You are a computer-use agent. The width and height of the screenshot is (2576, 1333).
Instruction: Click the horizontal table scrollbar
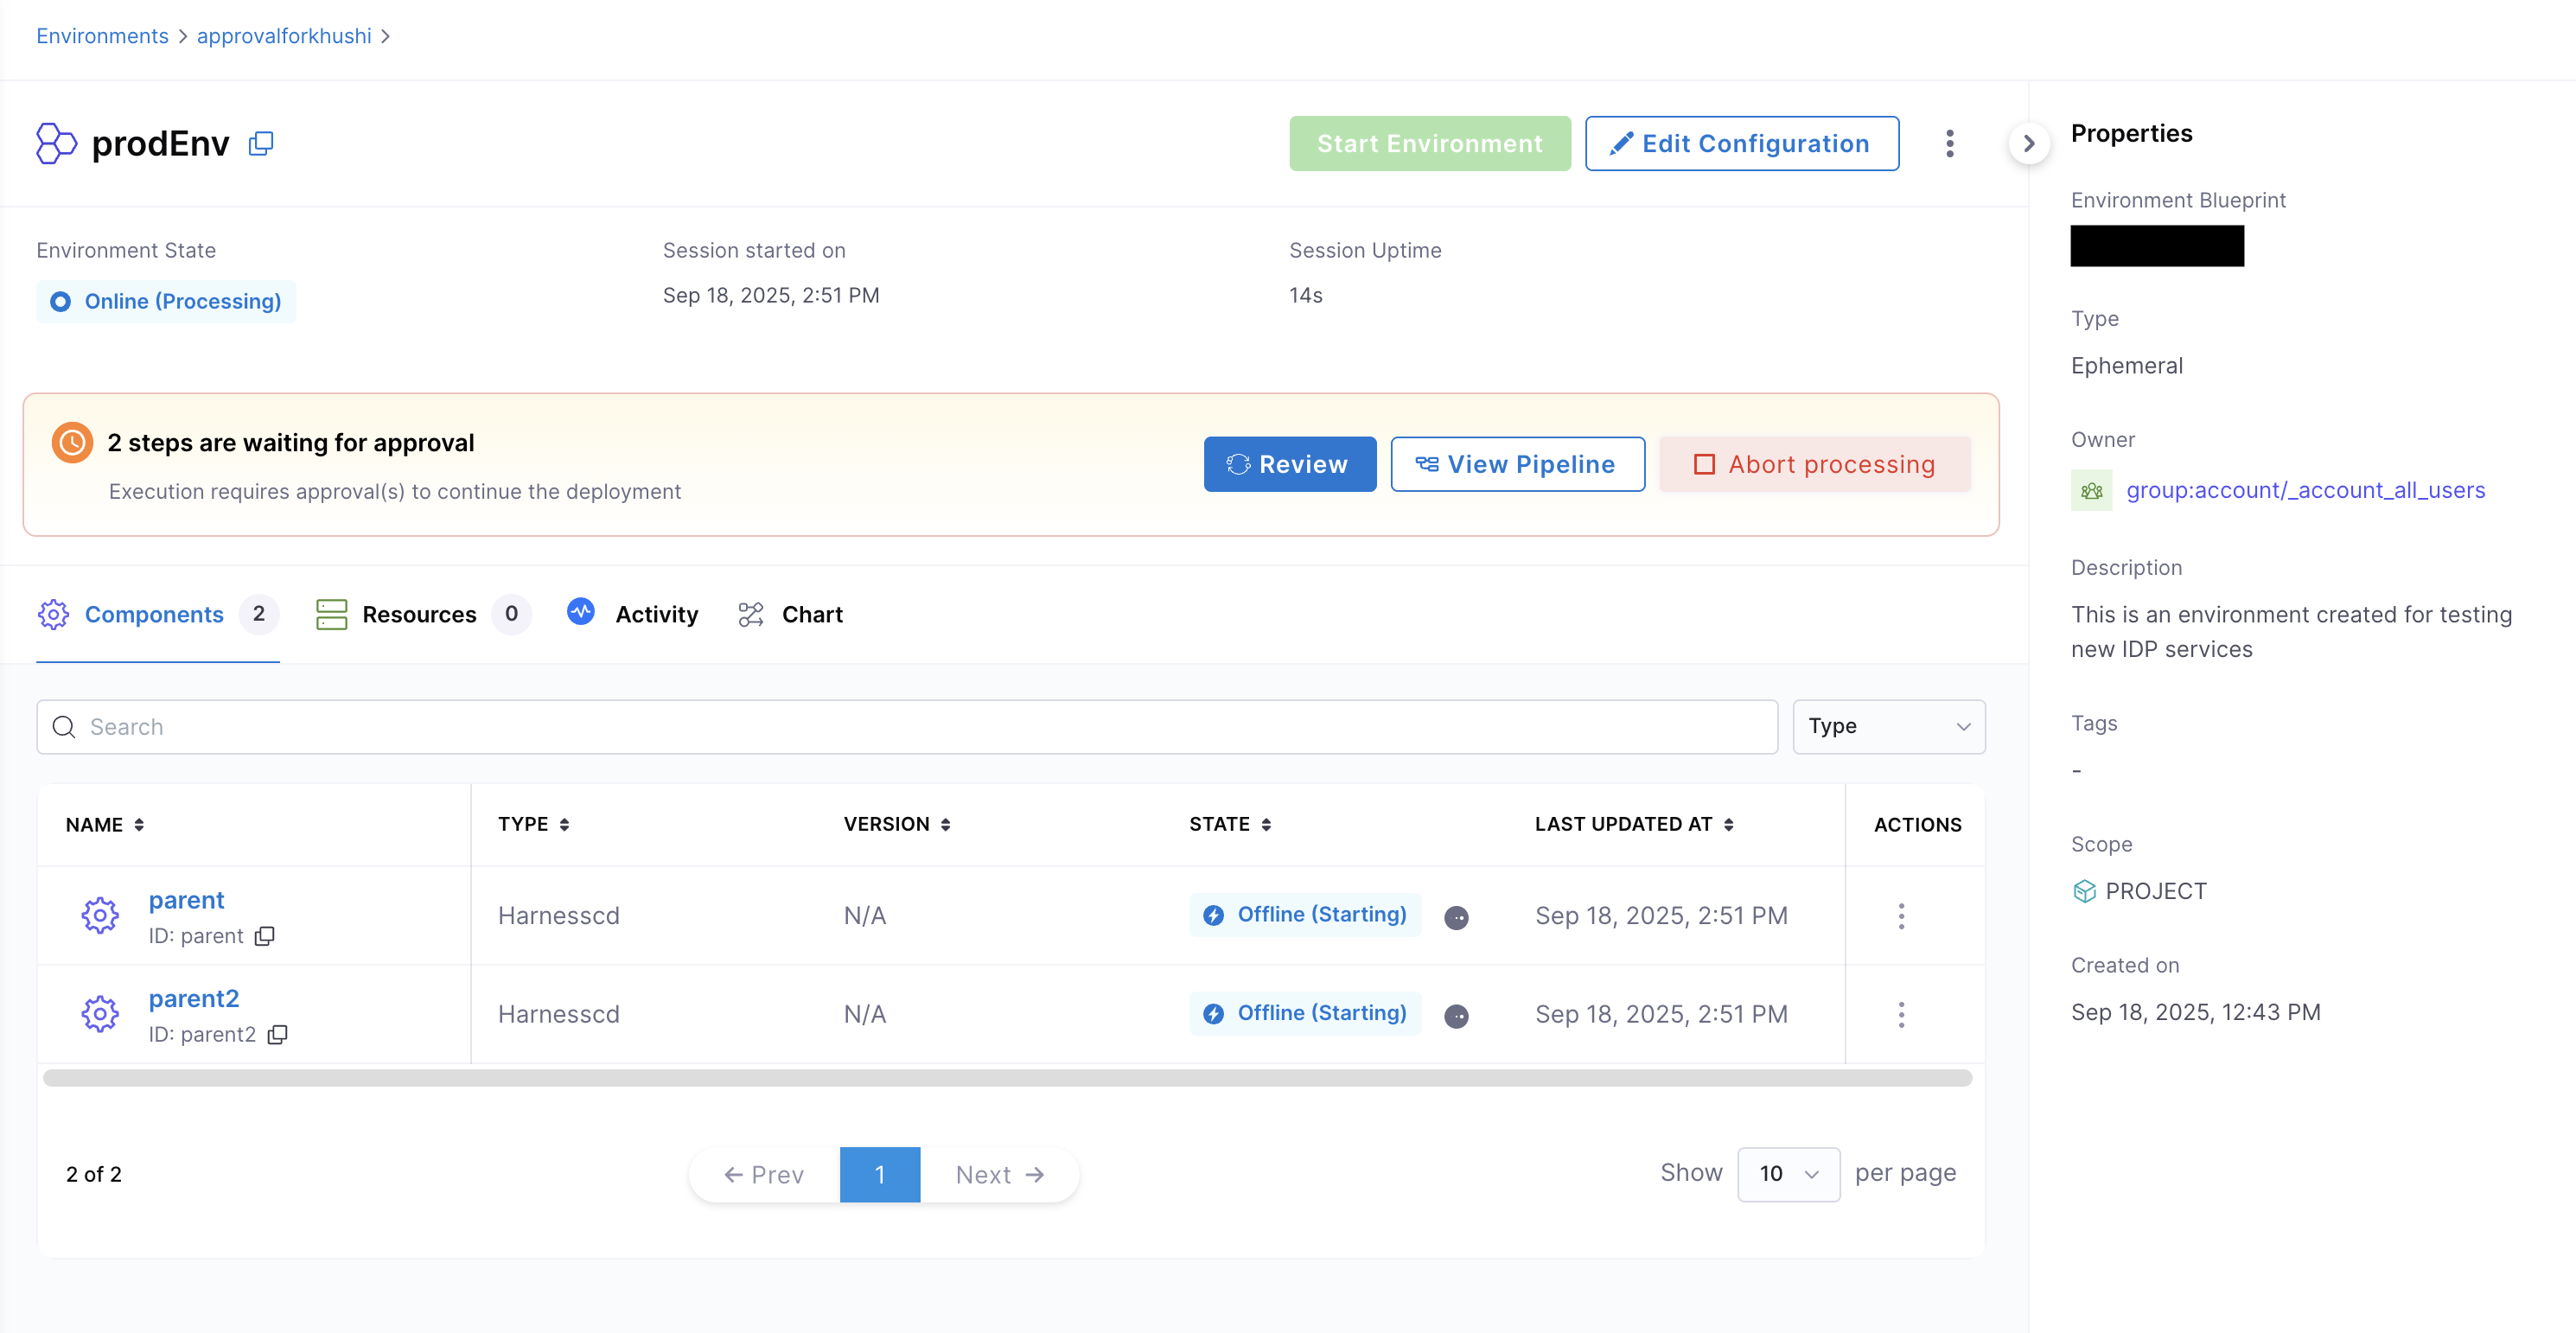point(1006,1078)
